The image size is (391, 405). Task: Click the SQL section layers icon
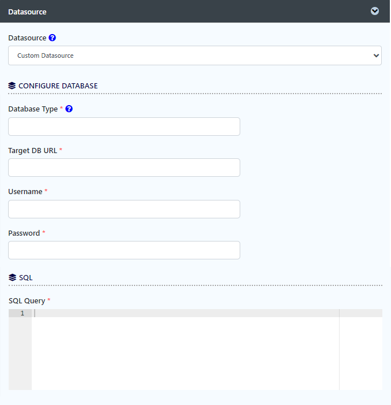click(12, 277)
